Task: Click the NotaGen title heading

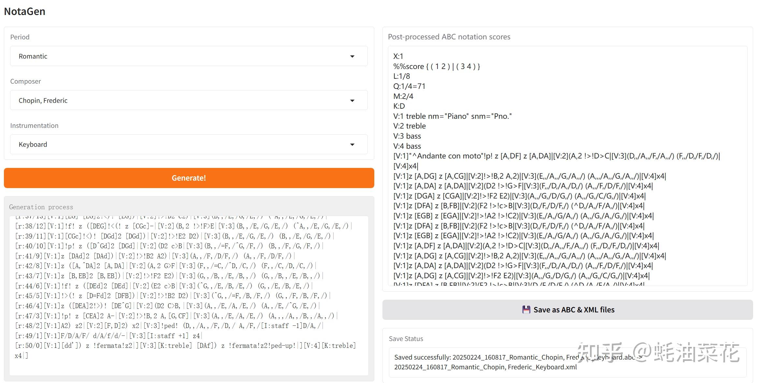Action: pos(25,11)
